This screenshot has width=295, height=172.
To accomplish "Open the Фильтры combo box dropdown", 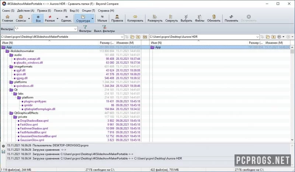I will [75, 29].
